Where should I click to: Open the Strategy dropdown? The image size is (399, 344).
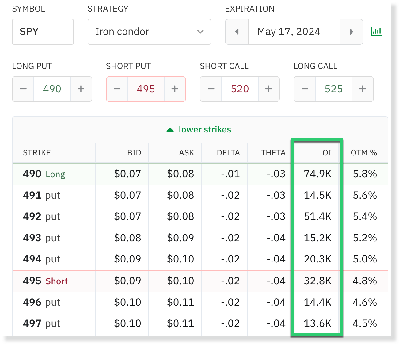click(x=149, y=32)
